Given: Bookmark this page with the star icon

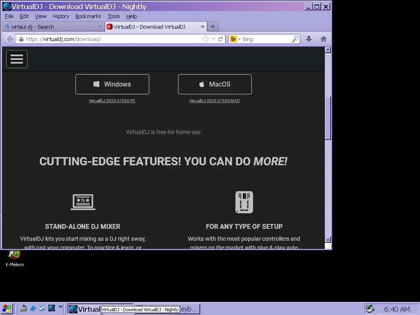Looking at the screenshot, I should (x=205, y=39).
